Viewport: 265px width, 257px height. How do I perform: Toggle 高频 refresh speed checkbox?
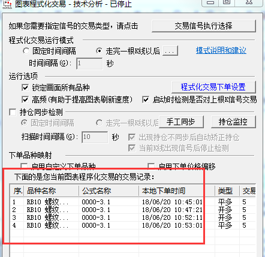tap(25, 99)
